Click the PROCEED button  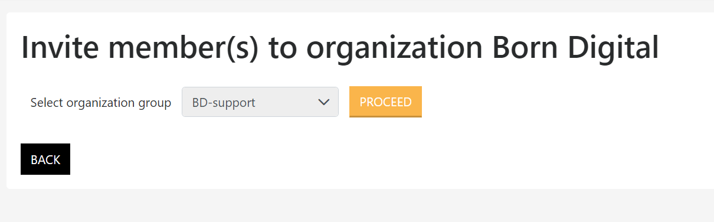385,102
